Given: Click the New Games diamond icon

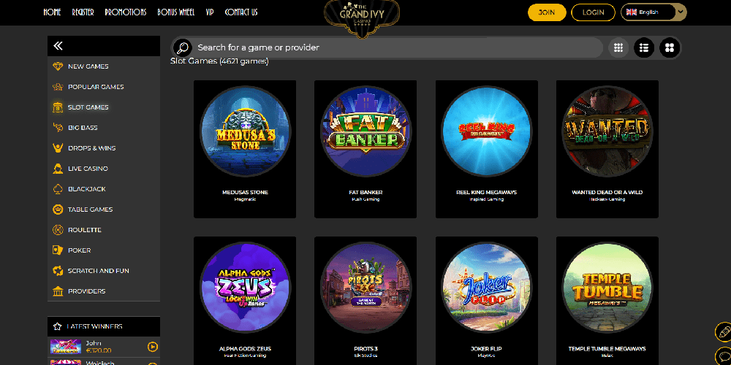Looking at the screenshot, I should [x=58, y=66].
